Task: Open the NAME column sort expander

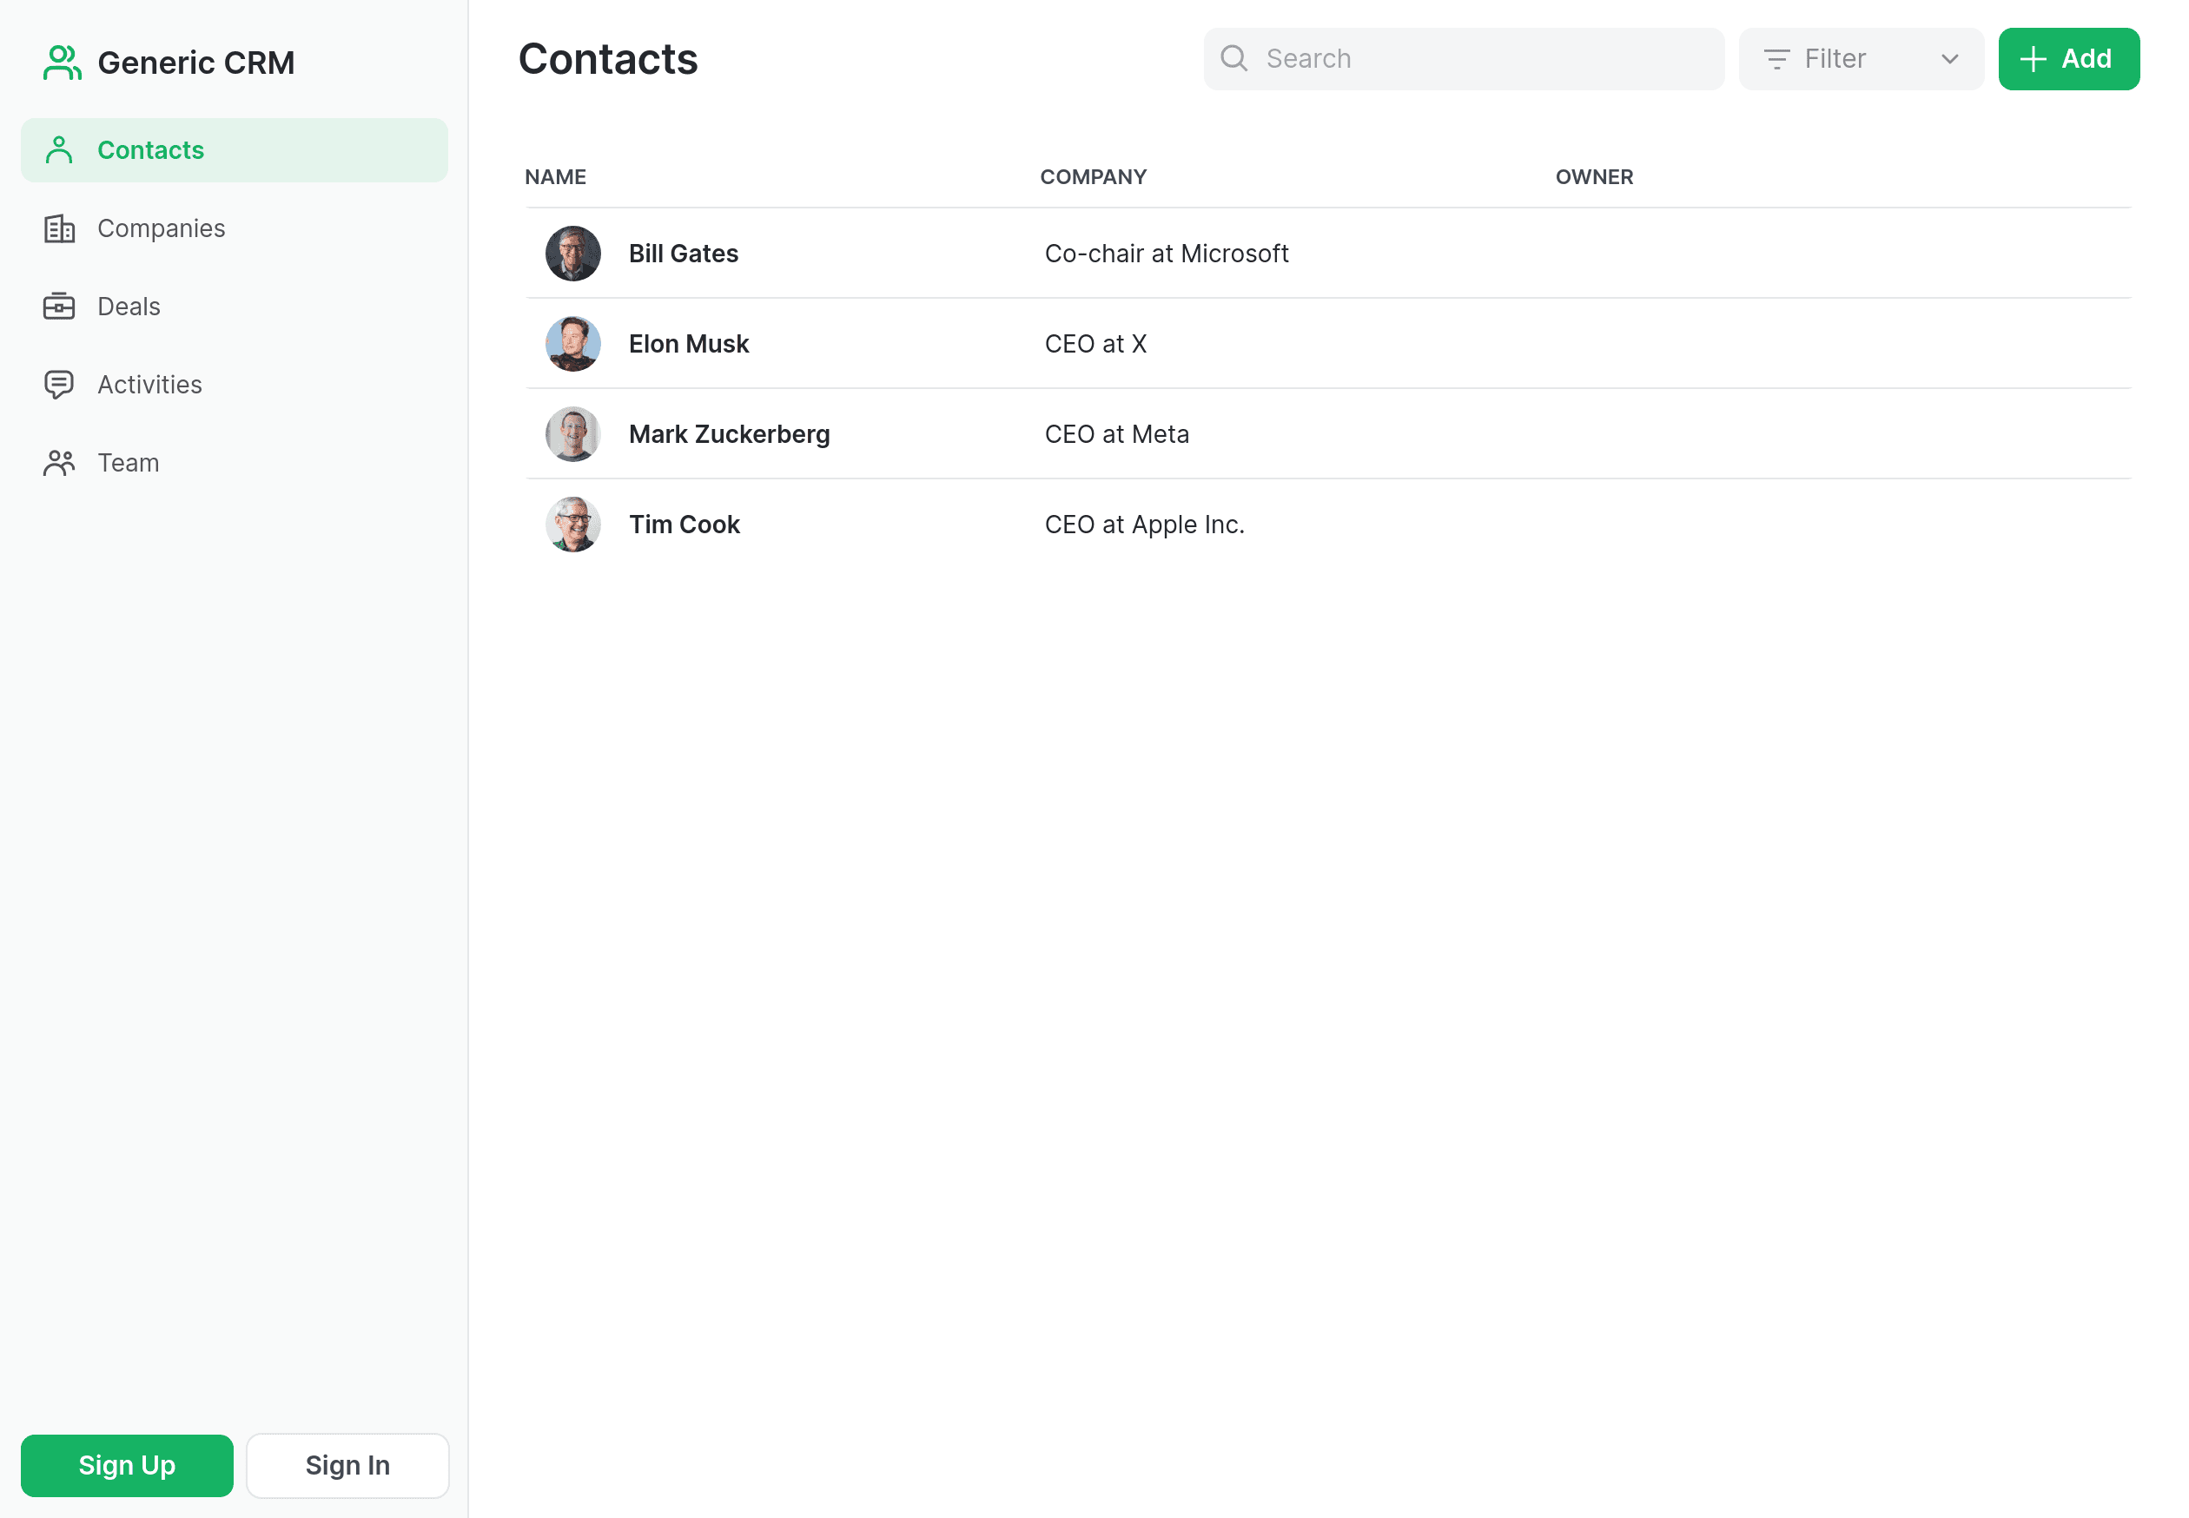Action: click(x=556, y=176)
